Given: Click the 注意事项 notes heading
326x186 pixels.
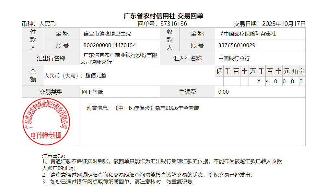Looking at the screenshot, I should point(54,156).
